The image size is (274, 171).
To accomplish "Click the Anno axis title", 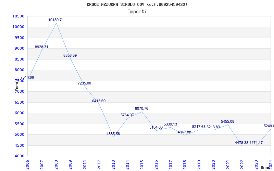I will pyautogui.click(x=266, y=168).
